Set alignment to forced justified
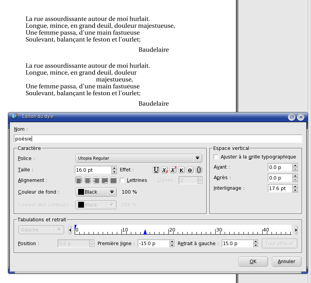The width and height of the screenshot is (311, 283). [113, 180]
